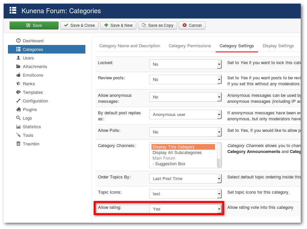The image size is (307, 229).
Task: Open the Allow rating dropdown
Action: pos(185,209)
